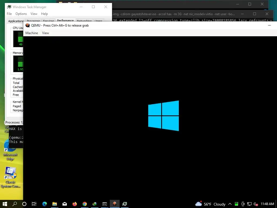
Task: Click the globe app icon beside Chrome
Action: tap(94, 204)
